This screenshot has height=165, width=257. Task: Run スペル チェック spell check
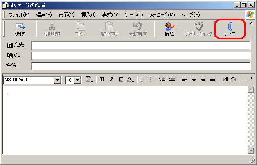click(199, 29)
